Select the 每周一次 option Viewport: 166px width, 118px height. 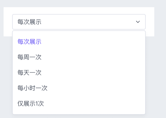[x=29, y=57]
